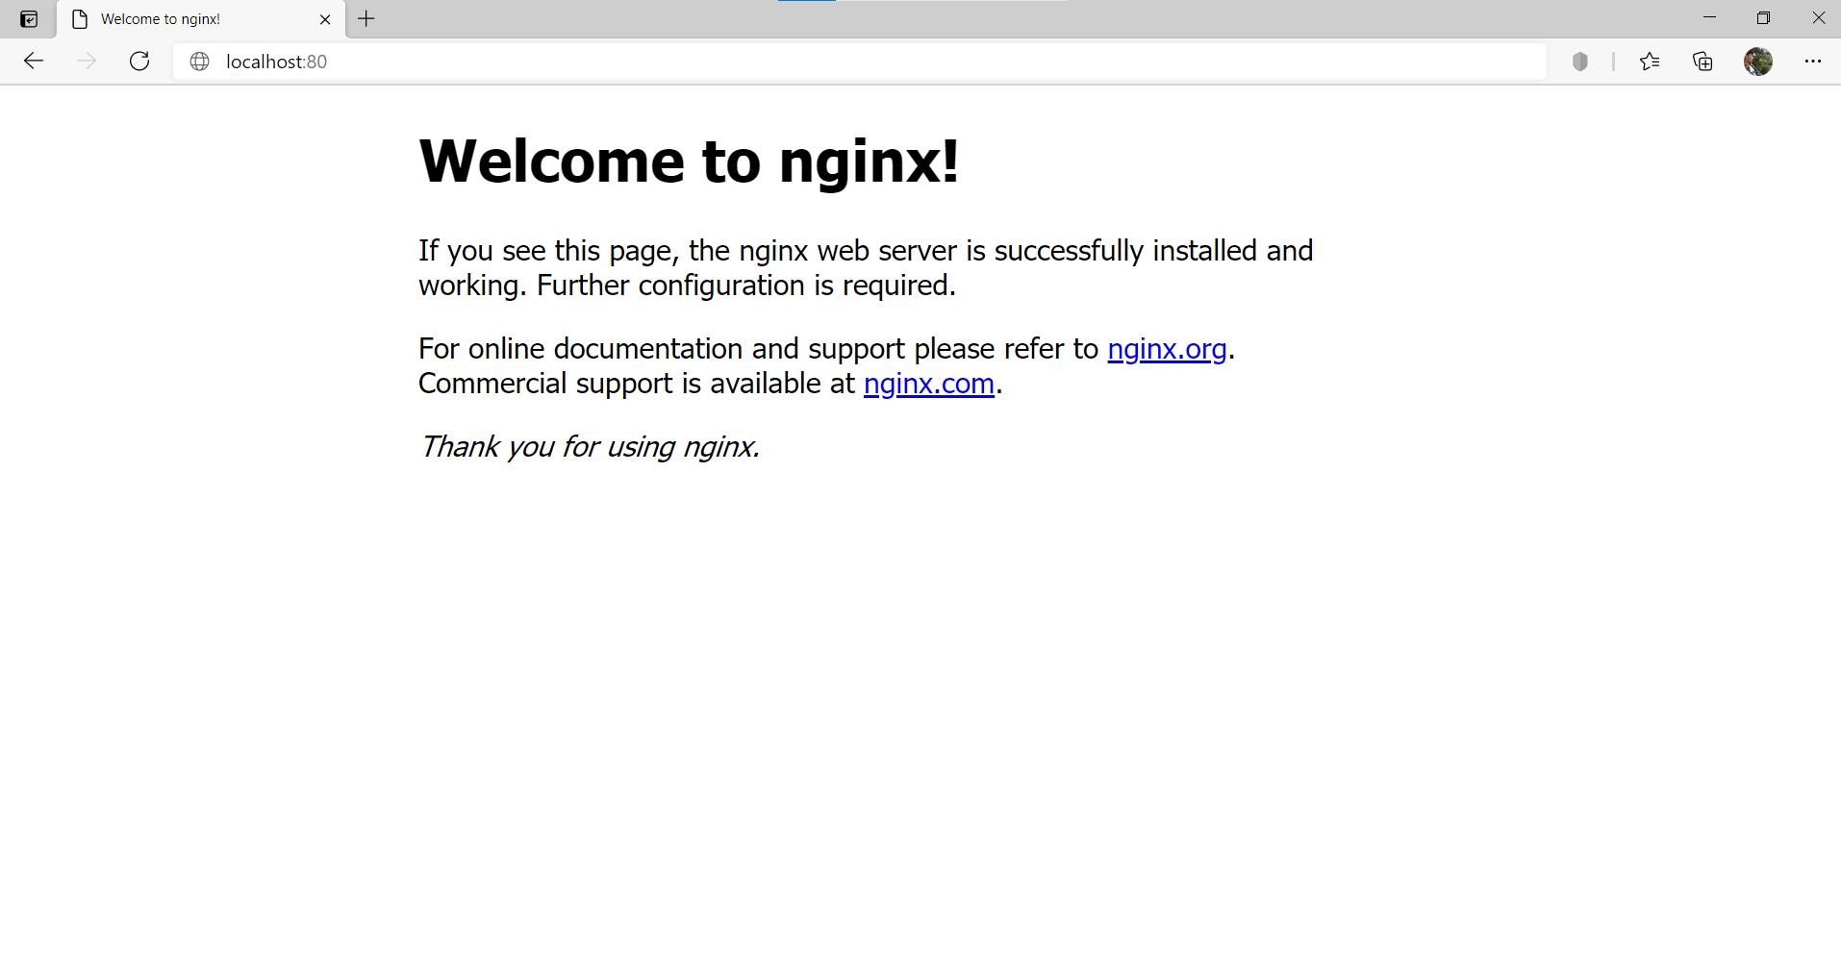
Task: Refresh the page with reload icon
Action: tap(139, 62)
